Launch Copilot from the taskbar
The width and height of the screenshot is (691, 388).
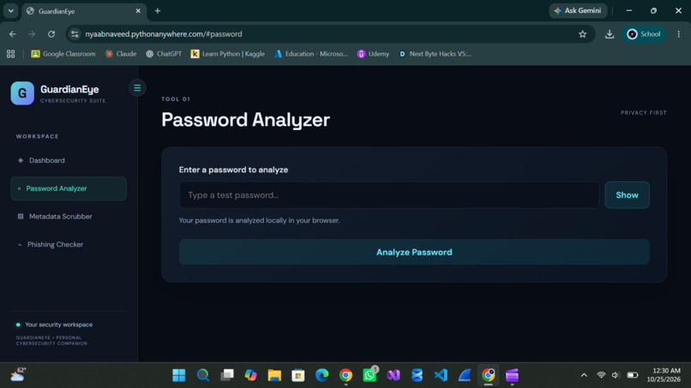point(250,375)
